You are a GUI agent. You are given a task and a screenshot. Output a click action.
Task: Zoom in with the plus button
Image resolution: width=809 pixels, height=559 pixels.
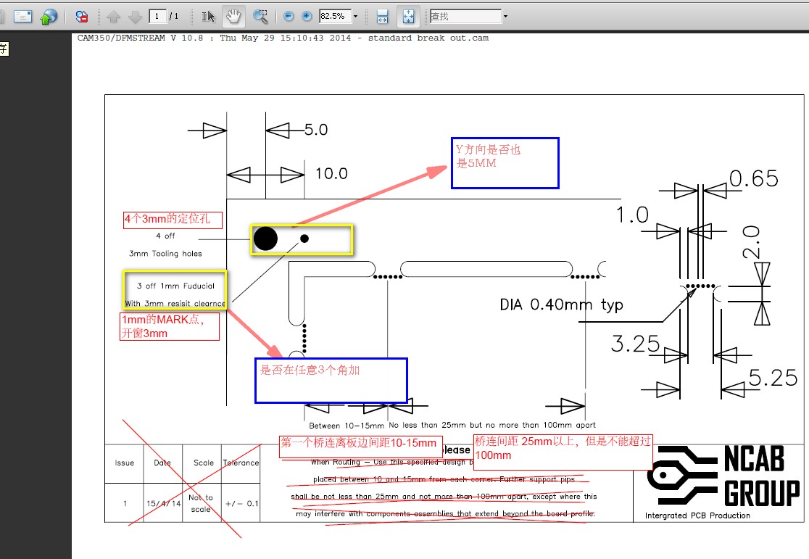coord(307,17)
